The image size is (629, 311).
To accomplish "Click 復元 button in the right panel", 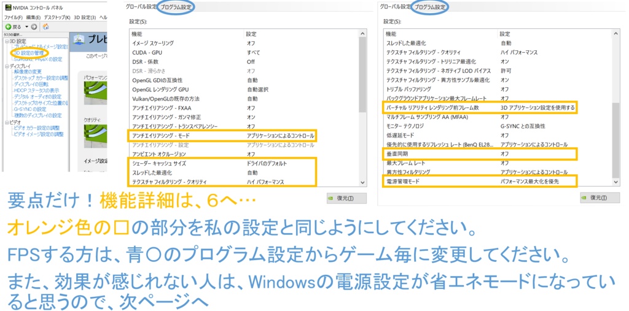I will [600, 198].
